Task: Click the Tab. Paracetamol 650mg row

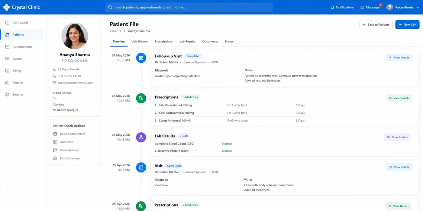Action: tap(231, 105)
